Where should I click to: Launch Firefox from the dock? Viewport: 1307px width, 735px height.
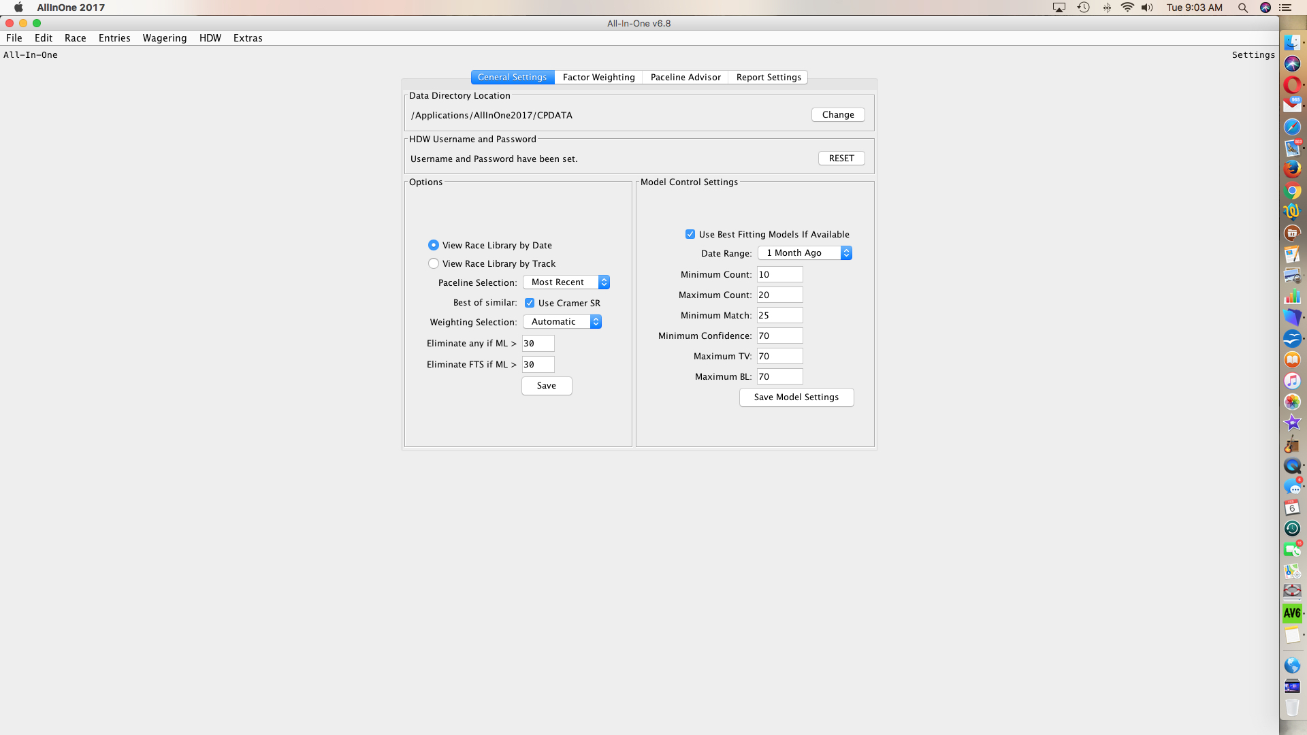coord(1292,168)
